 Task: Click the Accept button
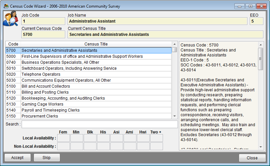point(17,158)
